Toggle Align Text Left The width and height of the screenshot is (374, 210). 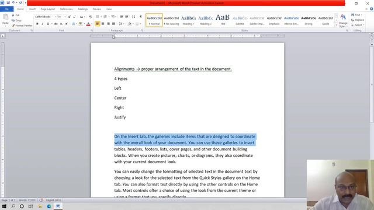pyautogui.click(x=98, y=24)
